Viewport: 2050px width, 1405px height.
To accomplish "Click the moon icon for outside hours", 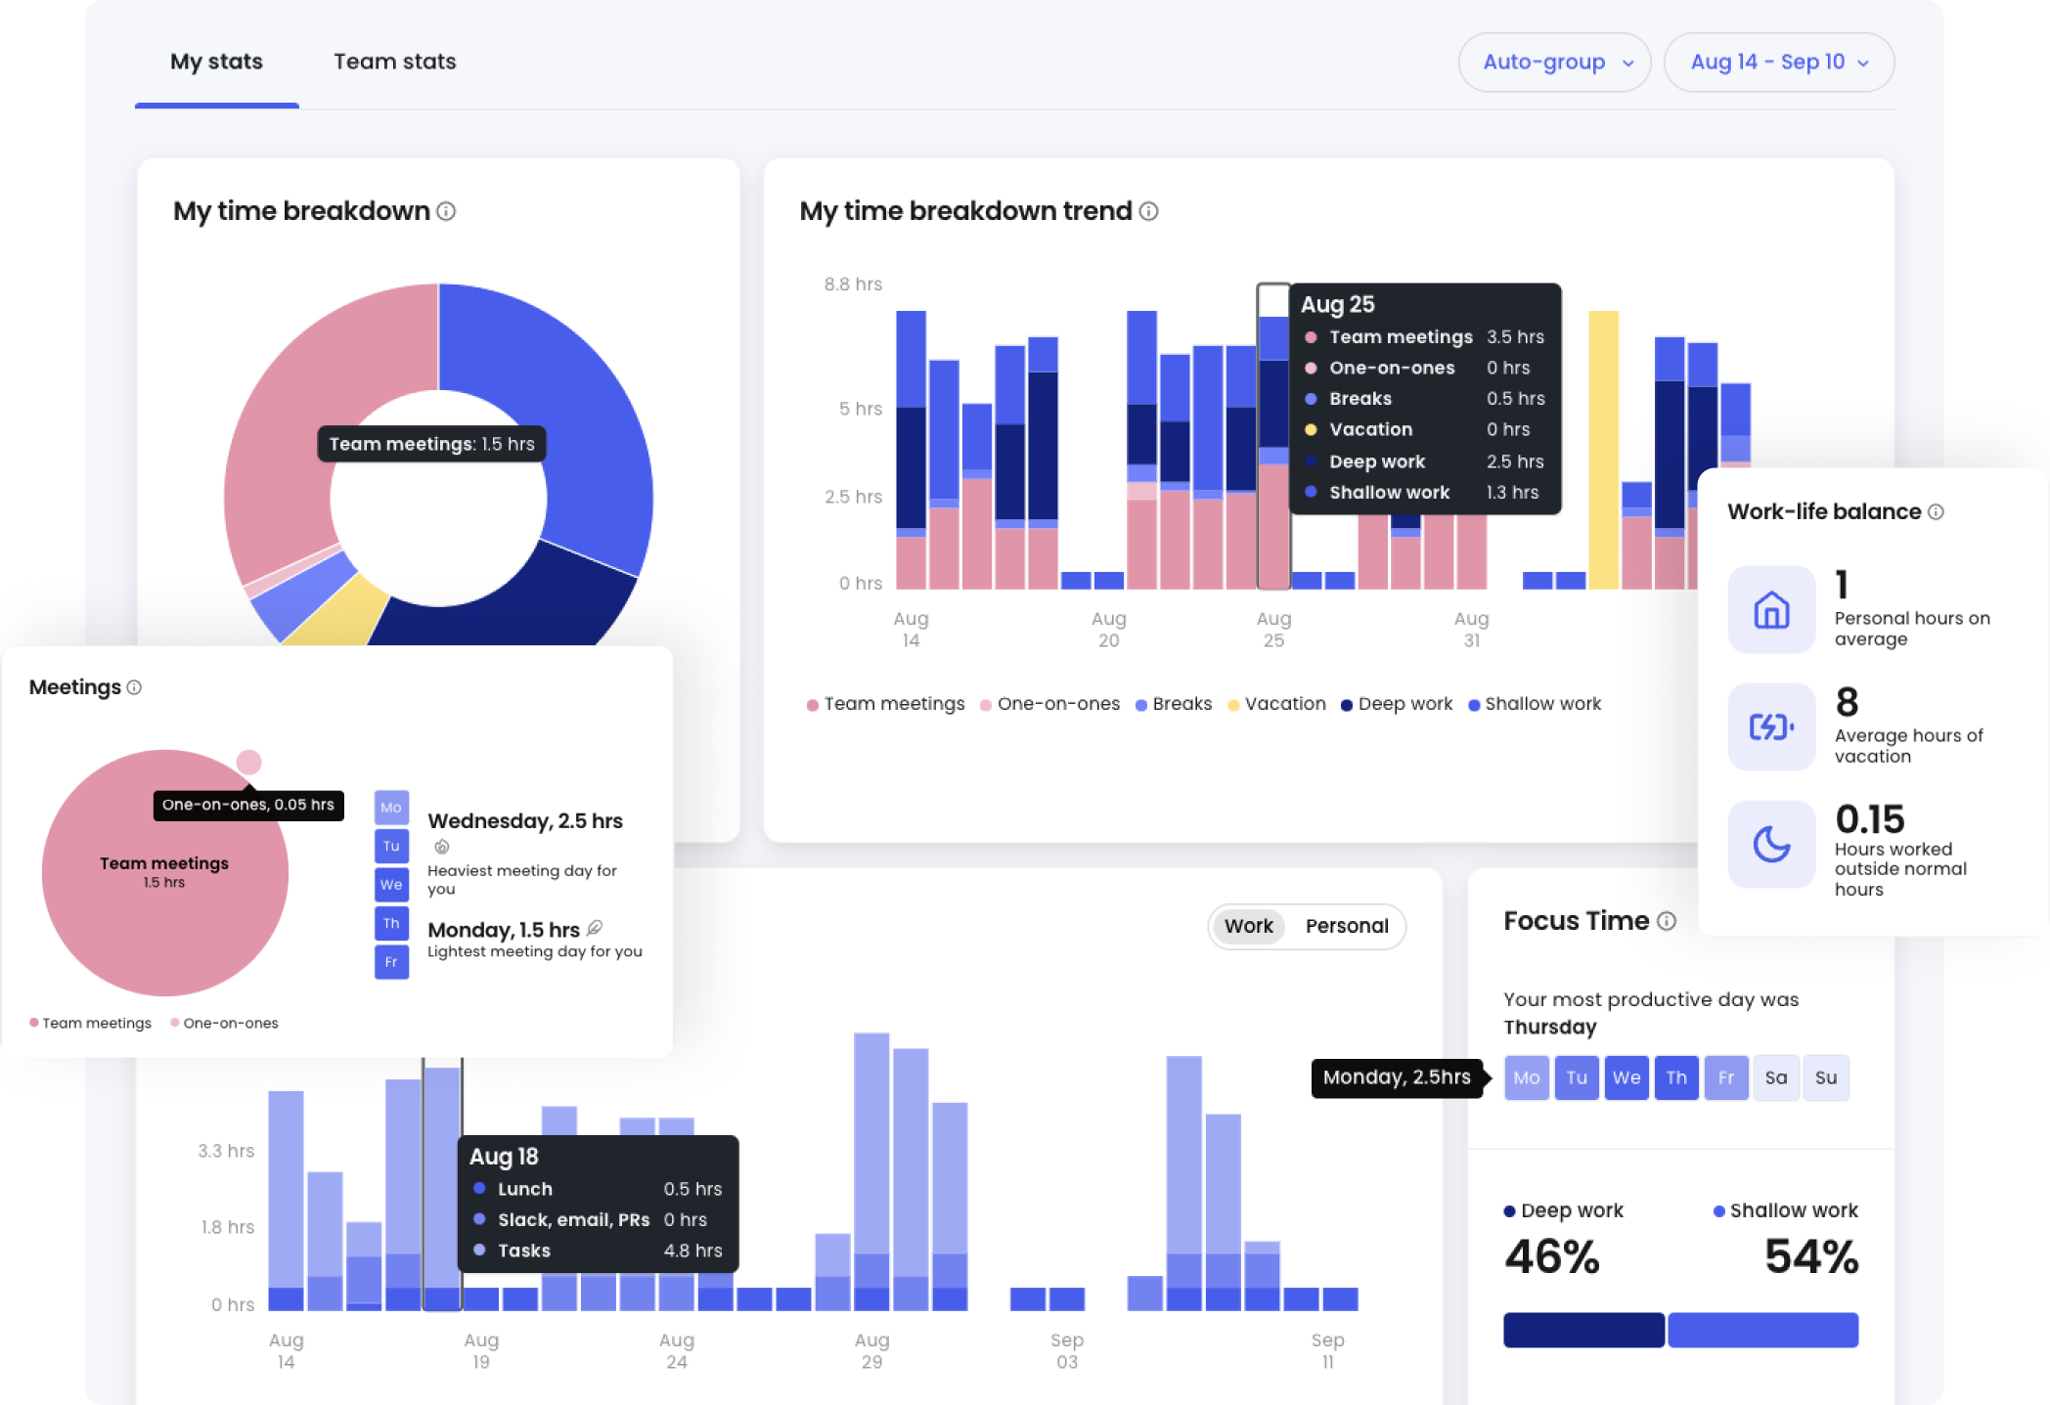I will point(1771,844).
